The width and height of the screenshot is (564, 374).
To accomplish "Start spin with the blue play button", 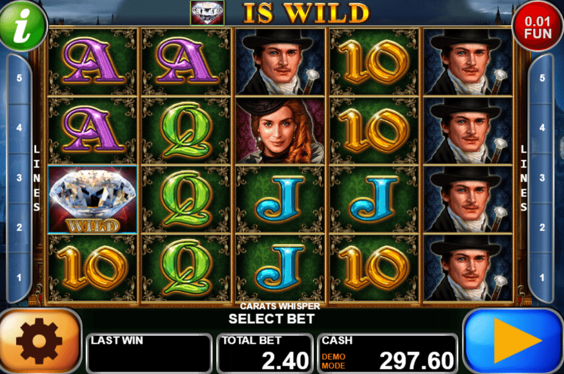I will point(513,341).
